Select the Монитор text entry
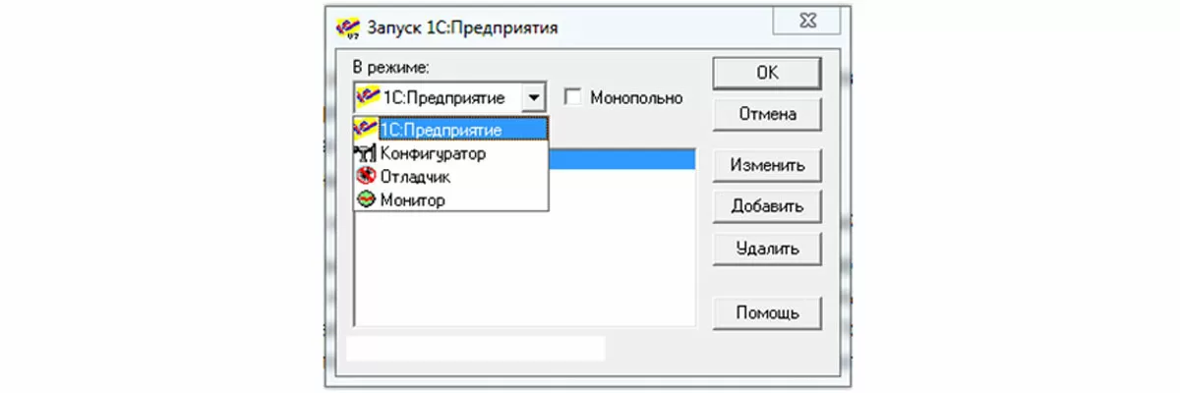Viewport: 1180px width, 393px height. [413, 199]
